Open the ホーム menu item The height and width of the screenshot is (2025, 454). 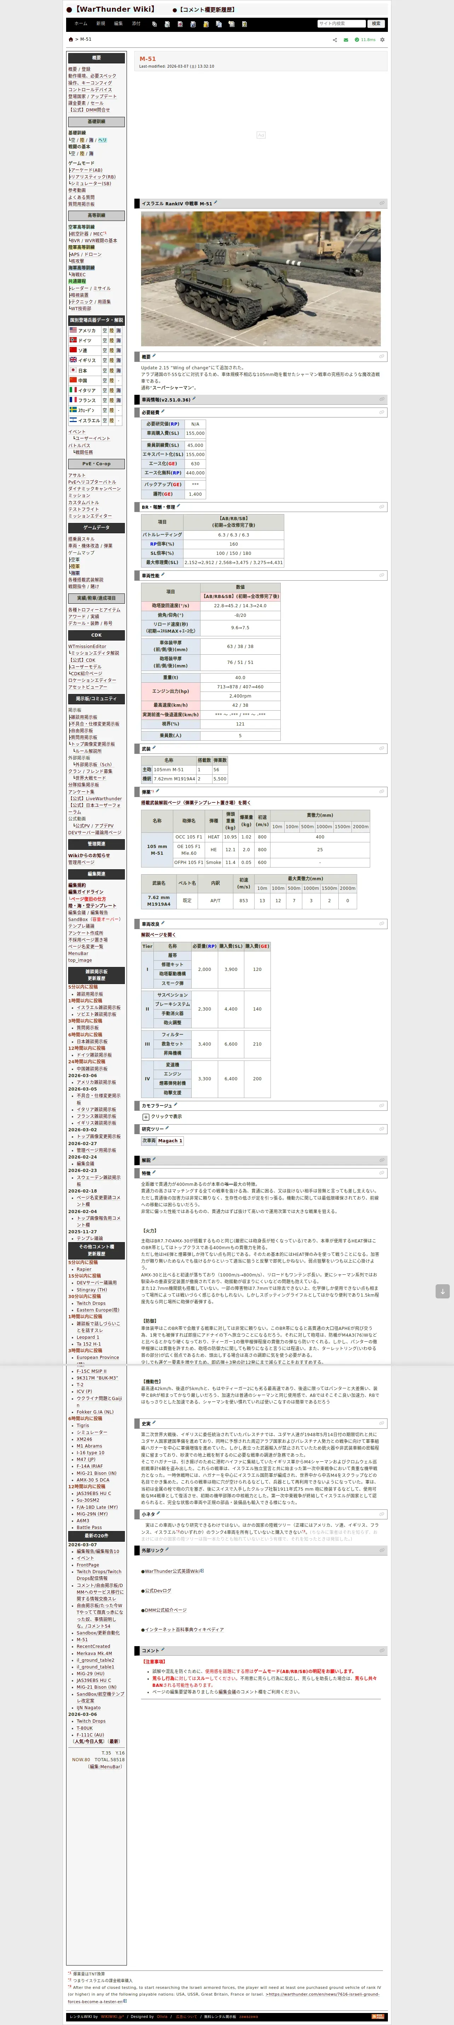(x=81, y=24)
